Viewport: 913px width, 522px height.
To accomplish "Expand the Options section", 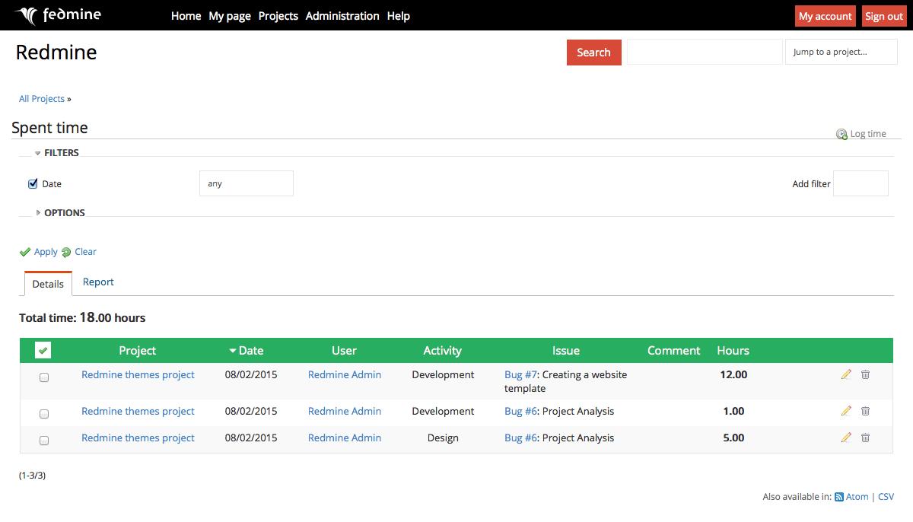I will click(60, 212).
